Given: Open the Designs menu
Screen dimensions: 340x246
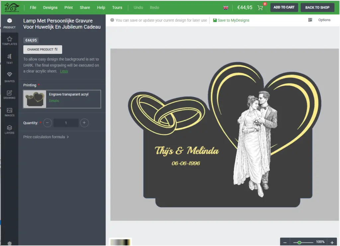Looking at the screenshot, I should [50, 7].
